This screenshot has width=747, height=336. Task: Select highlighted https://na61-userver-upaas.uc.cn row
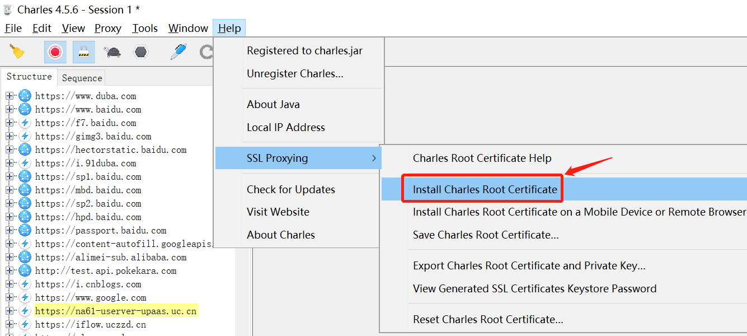(116, 311)
